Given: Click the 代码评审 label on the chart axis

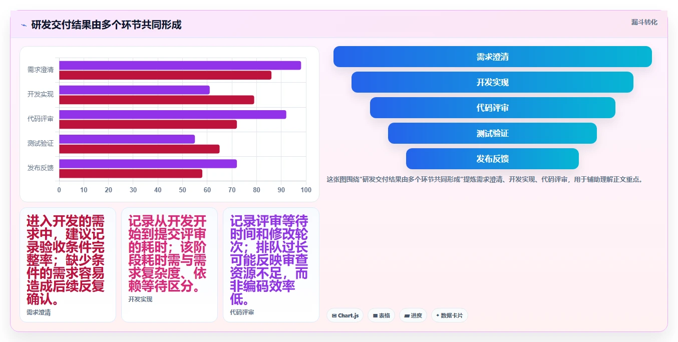Looking at the screenshot, I should pos(41,119).
